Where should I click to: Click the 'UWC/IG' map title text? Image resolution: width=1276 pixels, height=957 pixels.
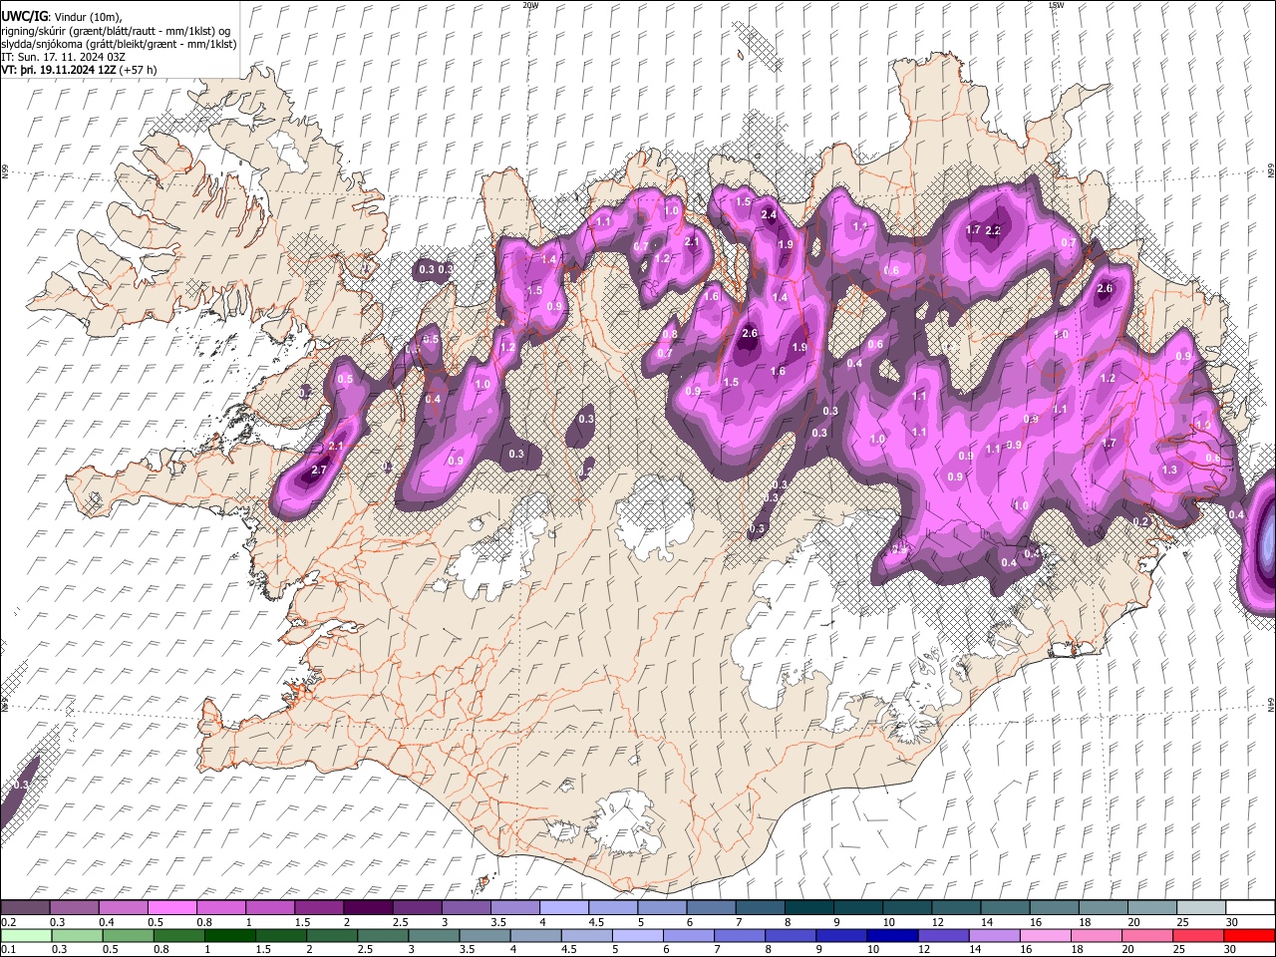[23, 17]
